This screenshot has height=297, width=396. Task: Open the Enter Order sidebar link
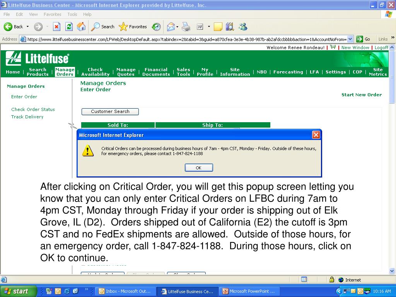coord(24,97)
